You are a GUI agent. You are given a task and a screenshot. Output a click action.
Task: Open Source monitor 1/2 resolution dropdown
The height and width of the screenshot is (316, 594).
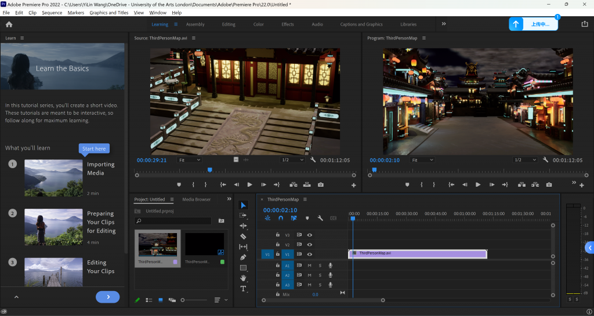(x=292, y=160)
